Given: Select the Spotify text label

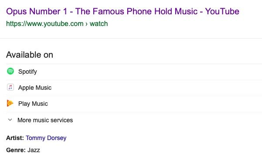Looking at the screenshot, I should 27,72.
